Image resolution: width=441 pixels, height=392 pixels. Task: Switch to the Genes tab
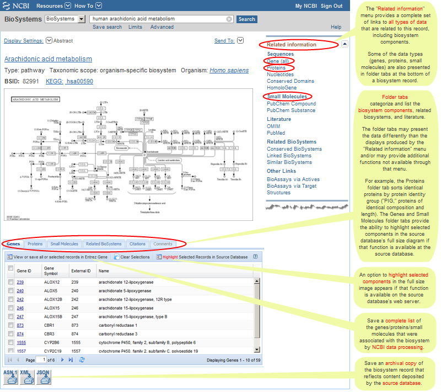point(13,244)
